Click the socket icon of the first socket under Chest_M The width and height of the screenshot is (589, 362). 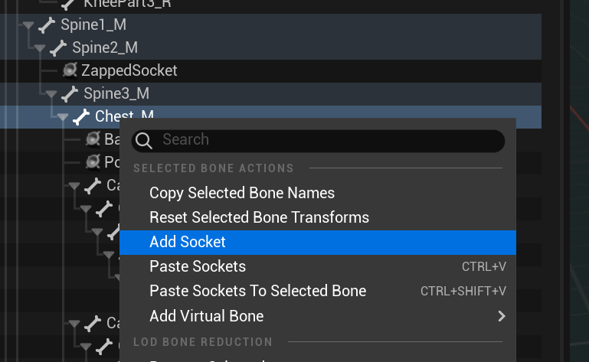click(93, 139)
